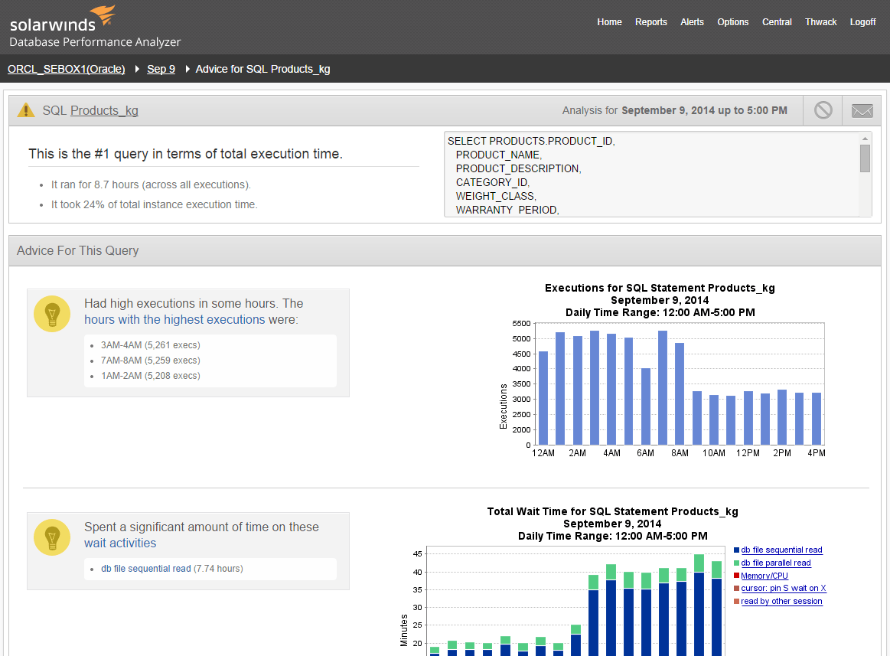Click the warning triangle beside SQL Products_kg
The height and width of the screenshot is (656, 890).
point(25,109)
